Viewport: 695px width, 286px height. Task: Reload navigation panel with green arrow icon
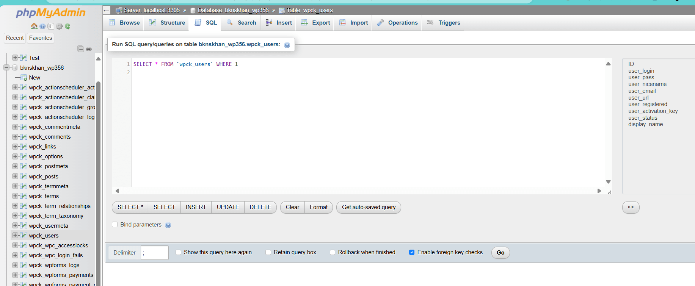pyautogui.click(x=67, y=26)
